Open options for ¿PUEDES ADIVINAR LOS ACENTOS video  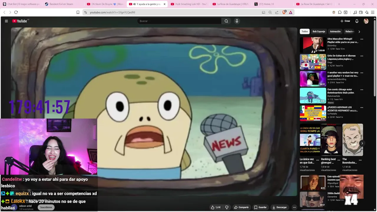pyautogui.click(x=362, y=108)
